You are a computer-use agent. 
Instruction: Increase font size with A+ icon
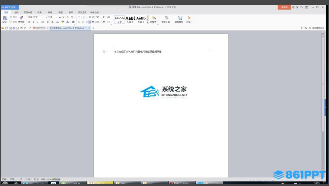click(60, 17)
